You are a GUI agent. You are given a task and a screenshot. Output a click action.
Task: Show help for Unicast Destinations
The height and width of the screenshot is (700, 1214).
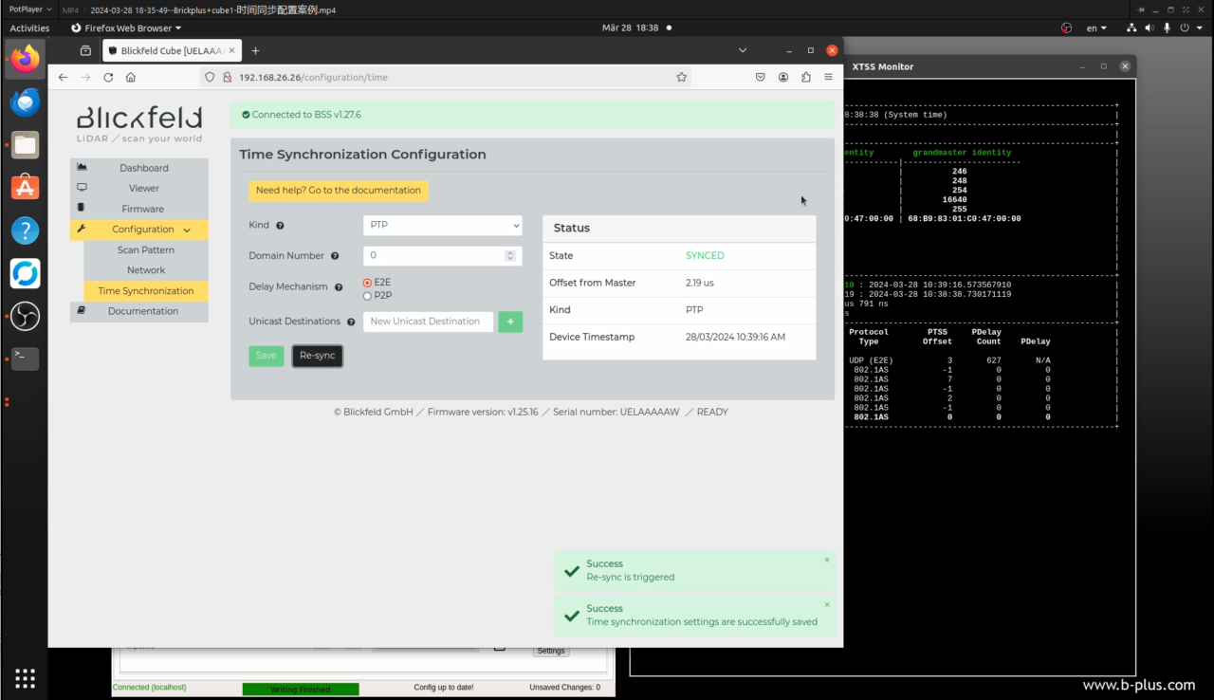click(351, 322)
